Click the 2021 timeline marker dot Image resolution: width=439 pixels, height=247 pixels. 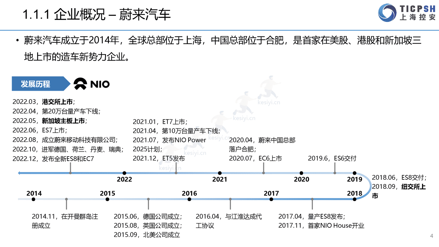point(220,173)
